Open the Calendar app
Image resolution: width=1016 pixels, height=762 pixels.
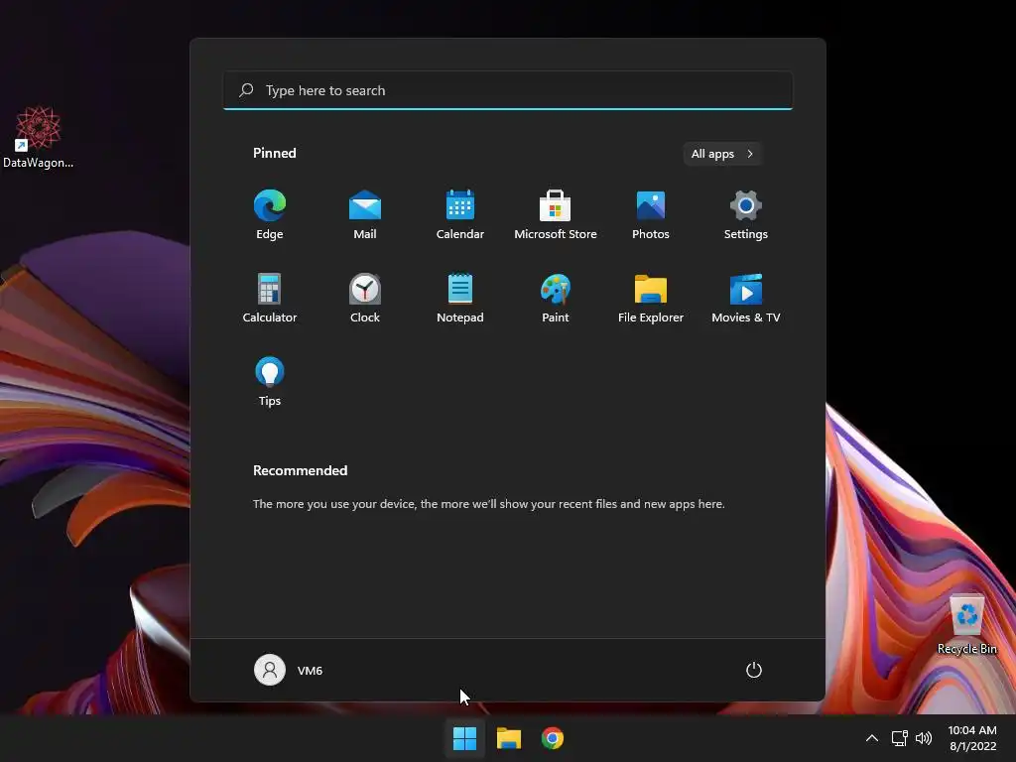click(x=460, y=215)
